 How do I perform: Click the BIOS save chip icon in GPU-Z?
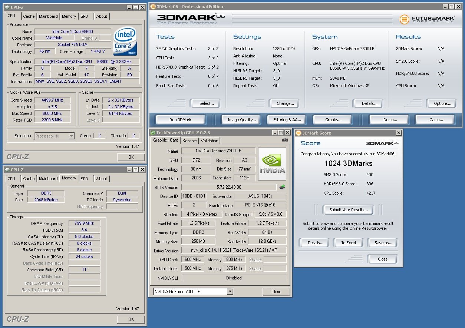(283, 187)
